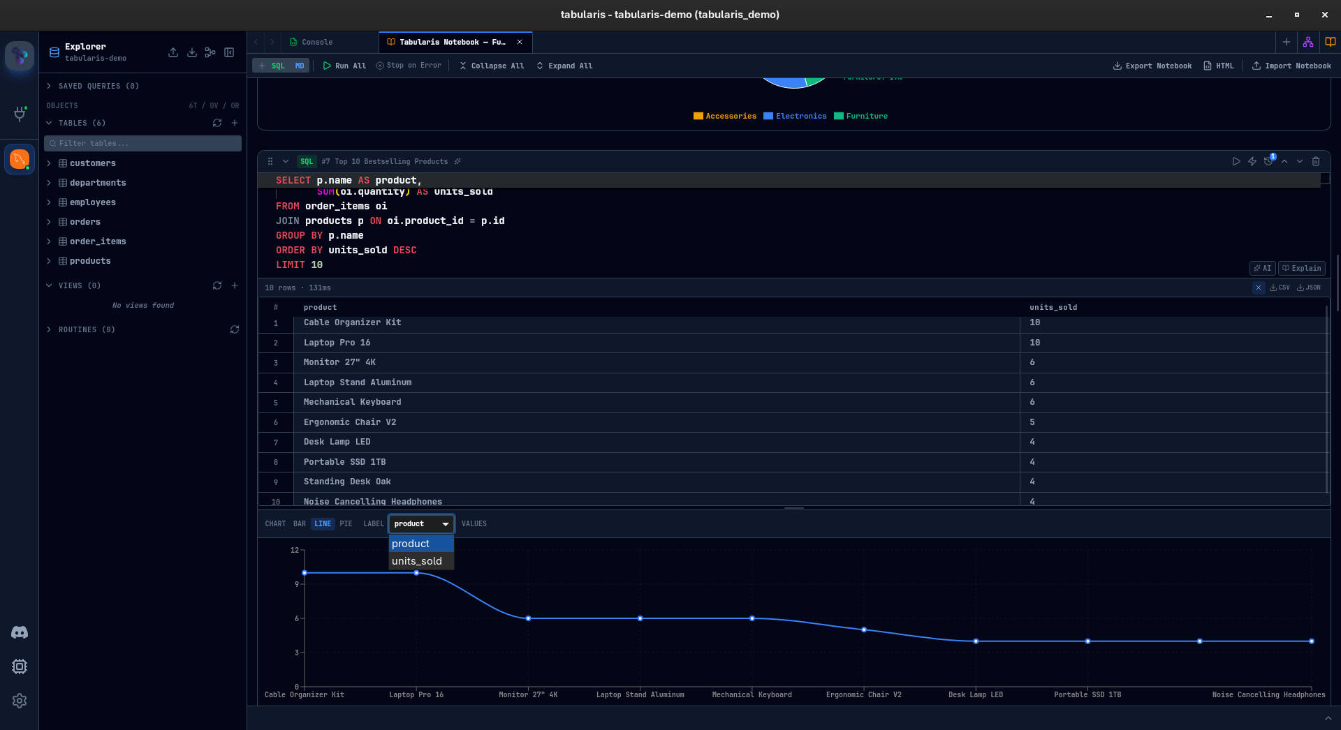Refresh the tables list
This screenshot has width=1341, height=730.
[217, 123]
